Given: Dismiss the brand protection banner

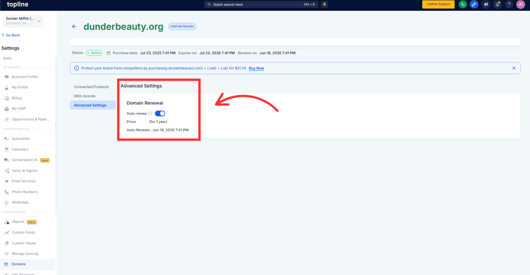Looking at the screenshot, I should tap(514, 68).
